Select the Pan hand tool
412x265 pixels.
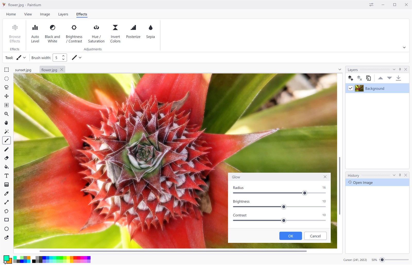coord(6,123)
